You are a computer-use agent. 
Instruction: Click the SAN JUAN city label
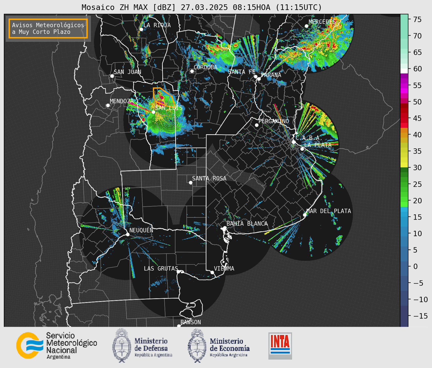click(x=127, y=72)
